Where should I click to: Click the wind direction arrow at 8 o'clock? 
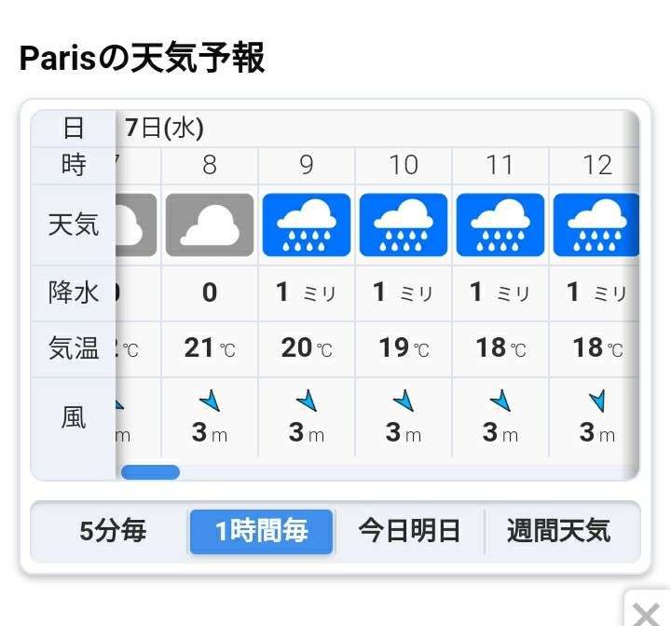[210, 401]
